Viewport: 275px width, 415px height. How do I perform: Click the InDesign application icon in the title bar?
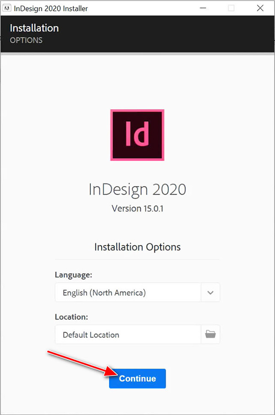point(7,7)
